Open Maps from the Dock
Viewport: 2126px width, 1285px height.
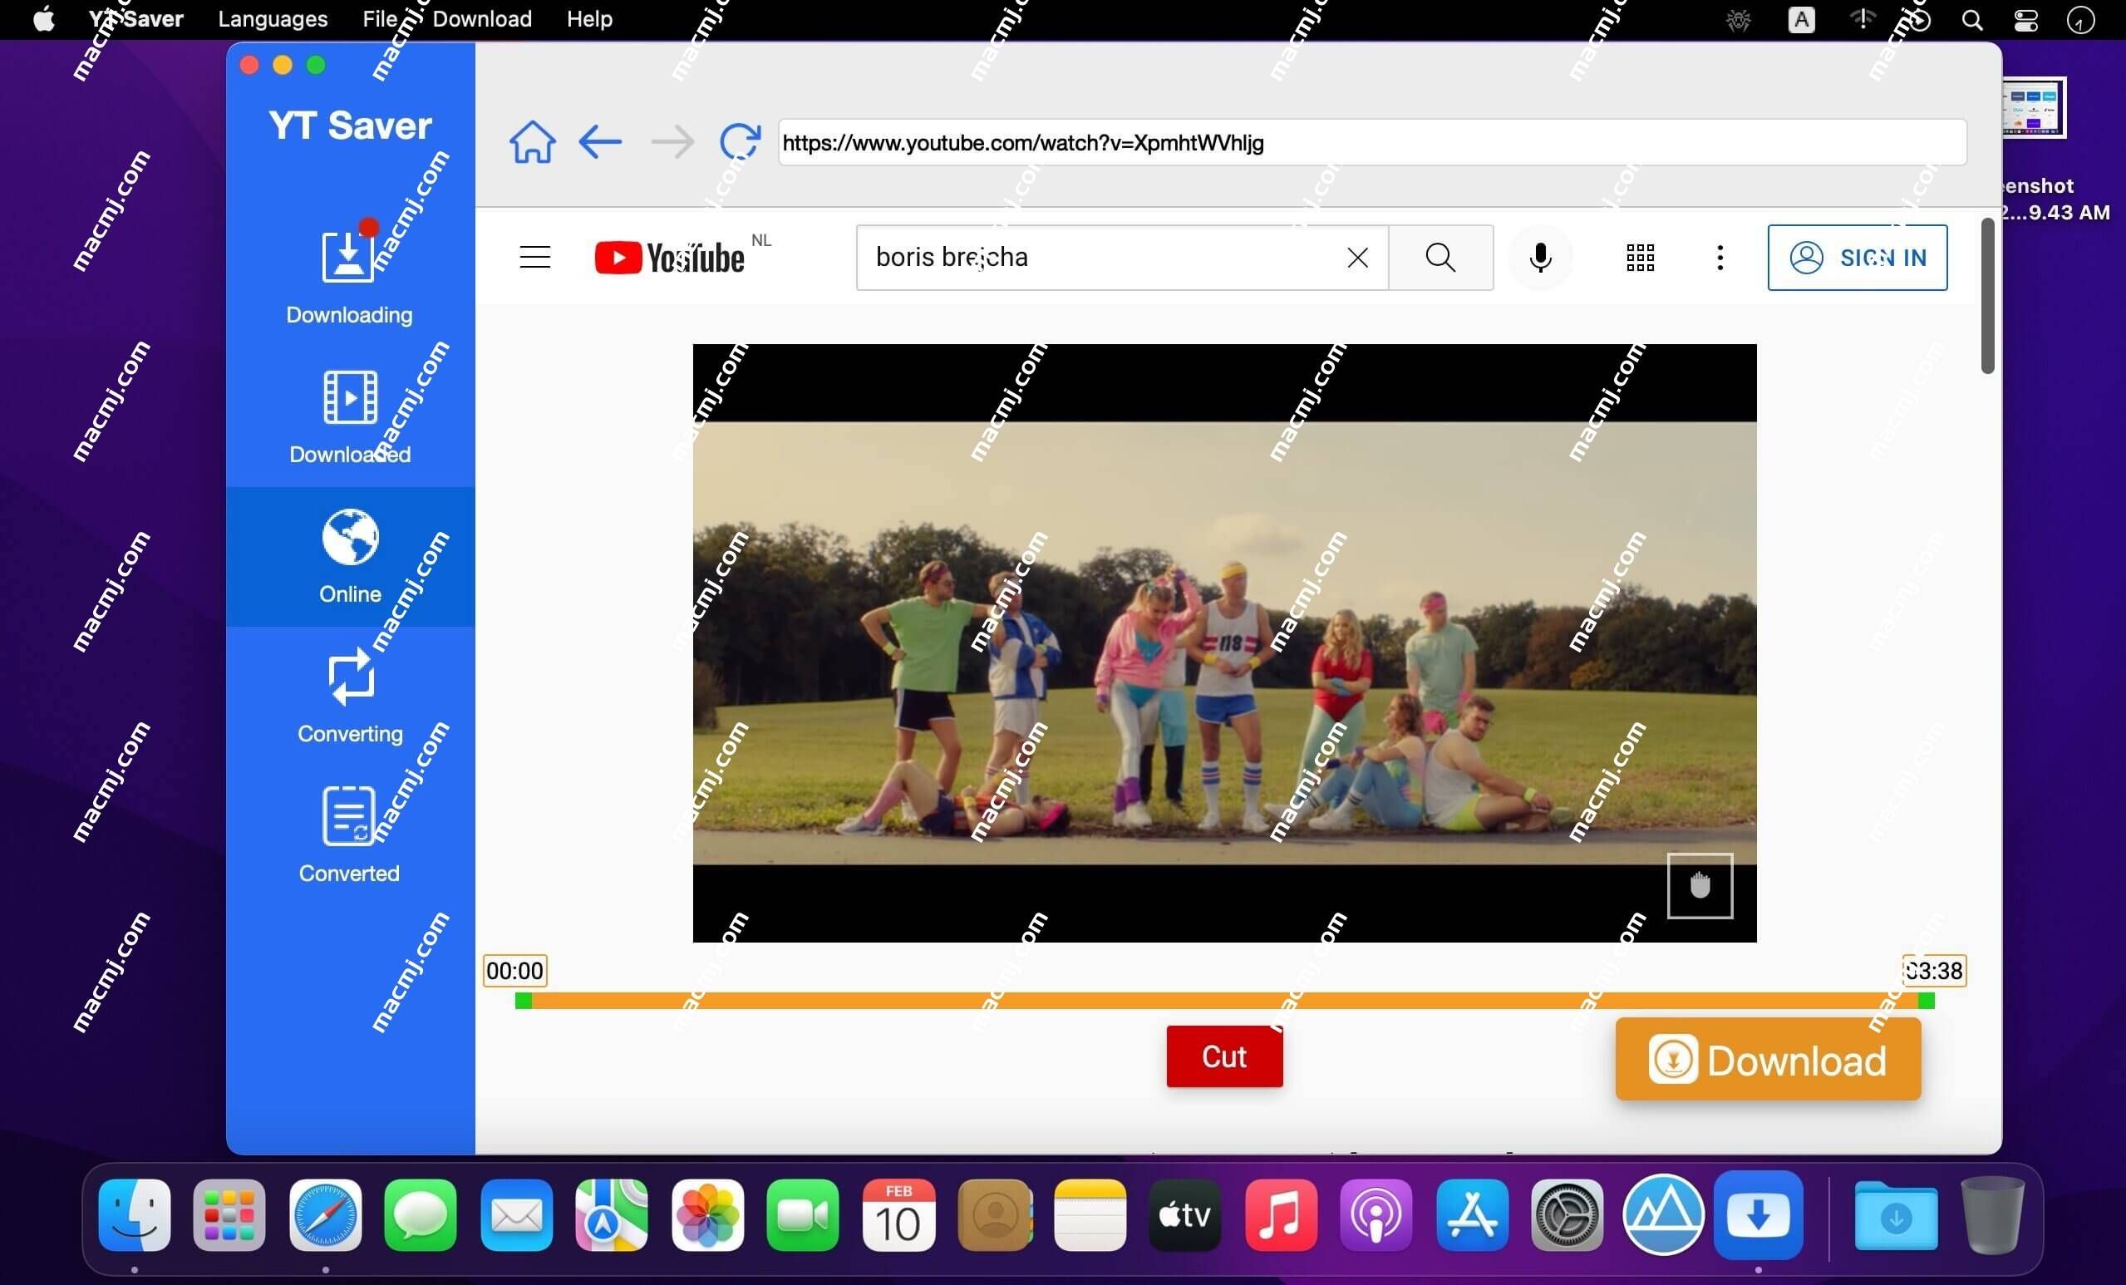612,1215
